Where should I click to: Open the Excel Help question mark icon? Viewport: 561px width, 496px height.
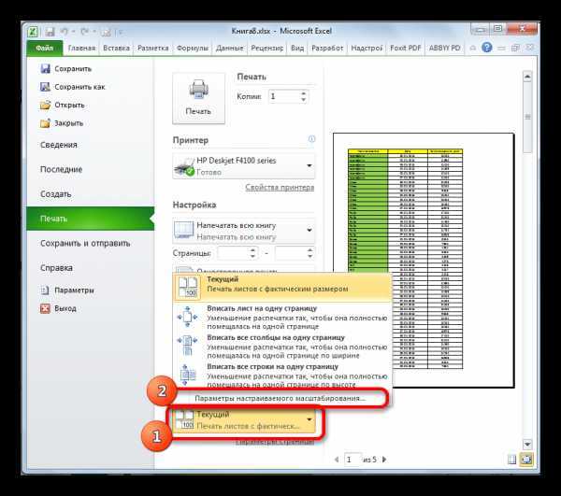pyautogui.click(x=486, y=47)
